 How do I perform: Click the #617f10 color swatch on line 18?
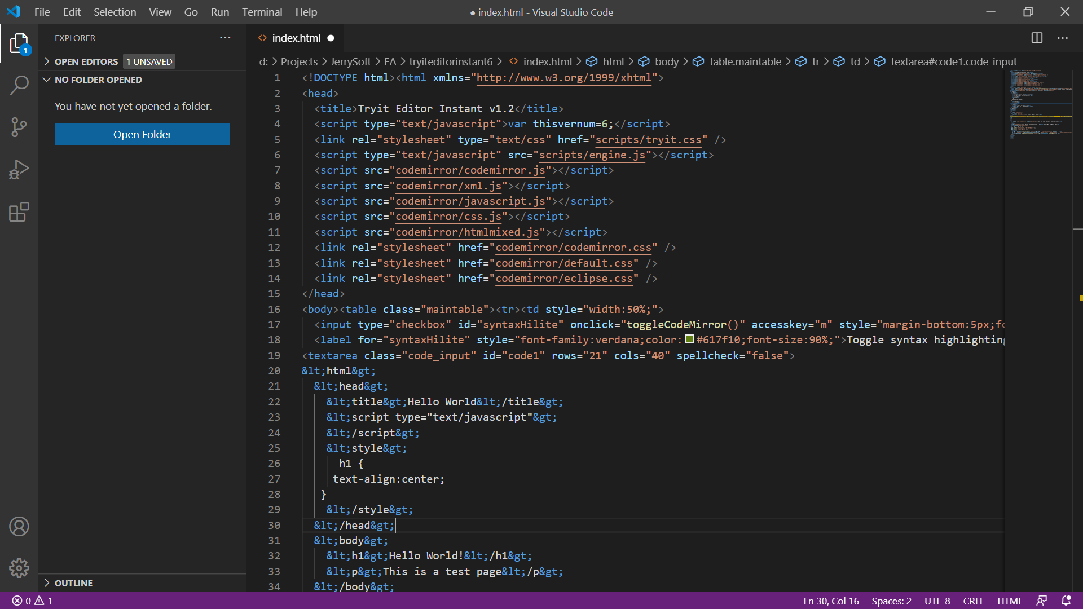tap(689, 339)
